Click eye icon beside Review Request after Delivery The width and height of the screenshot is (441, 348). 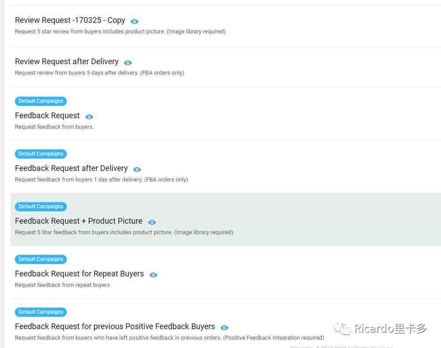128,63
